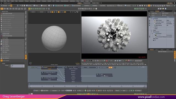The height and width of the screenshot is (99, 176).
Task: Open the Texture menu
Action: pos(27,1)
